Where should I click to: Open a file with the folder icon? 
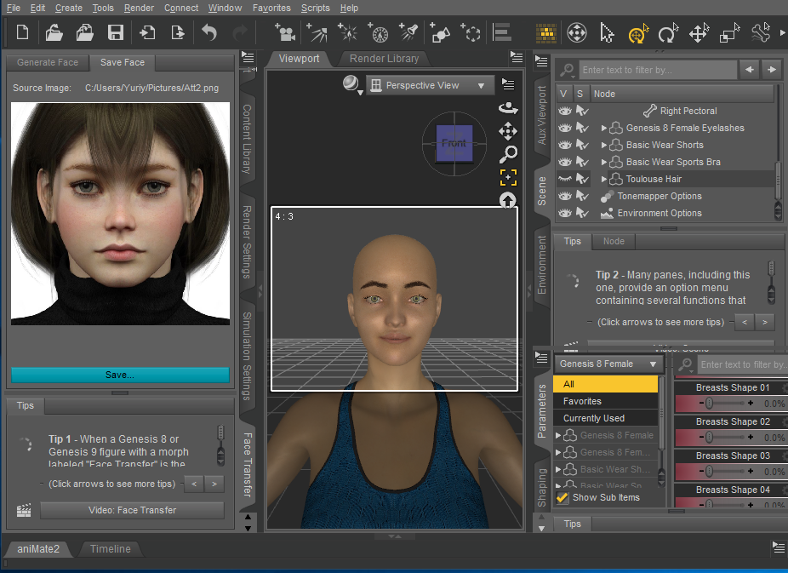coord(54,33)
